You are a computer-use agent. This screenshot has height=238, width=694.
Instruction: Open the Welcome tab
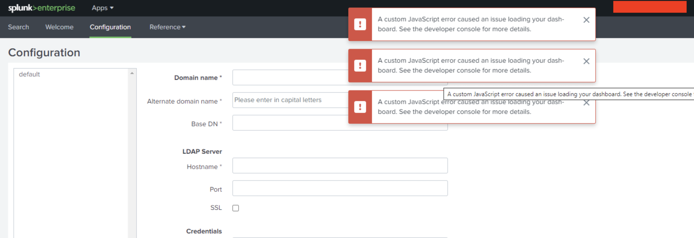click(x=59, y=27)
